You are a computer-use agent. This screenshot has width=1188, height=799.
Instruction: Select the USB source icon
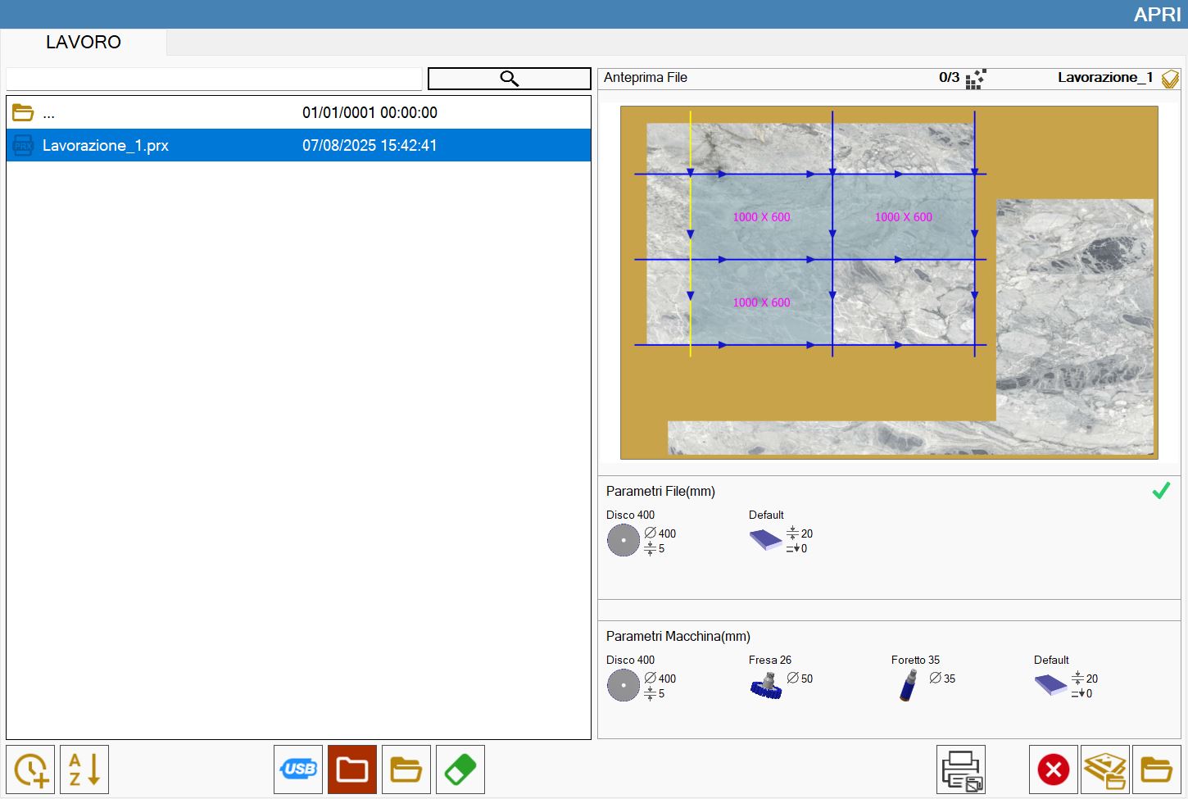[x=298, y=769]
